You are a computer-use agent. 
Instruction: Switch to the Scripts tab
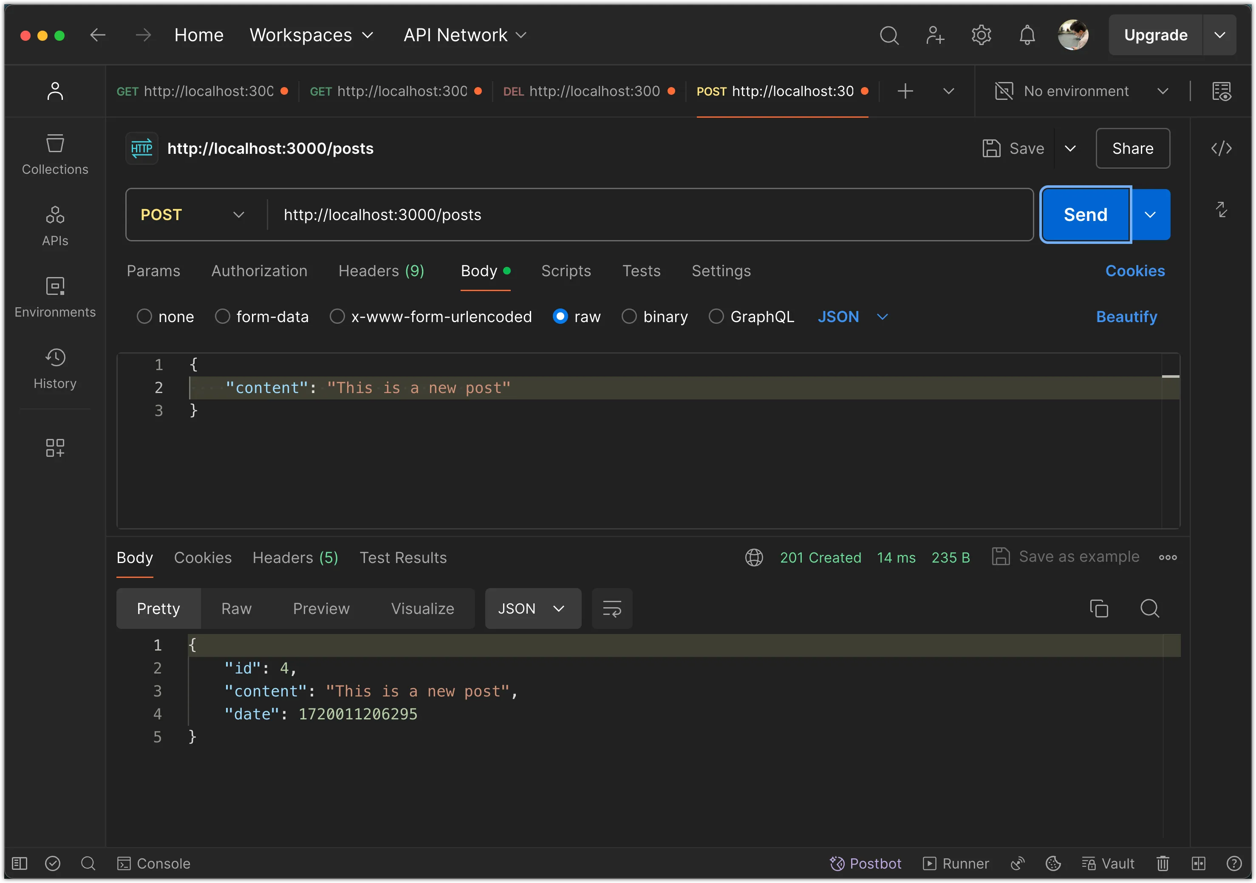coord(566,271)
